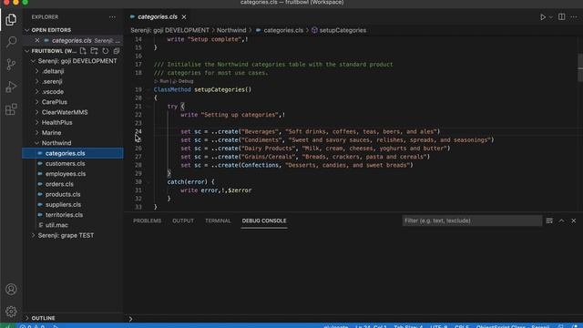Click the ClassMethod keyword on line 19

172,89
